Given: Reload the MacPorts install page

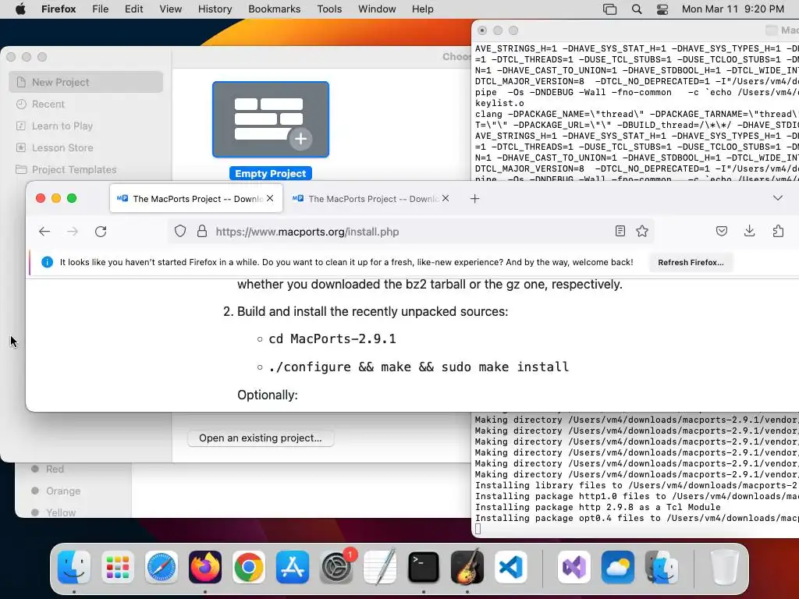Looking at the screenshot, I should (x=101, y=232).
